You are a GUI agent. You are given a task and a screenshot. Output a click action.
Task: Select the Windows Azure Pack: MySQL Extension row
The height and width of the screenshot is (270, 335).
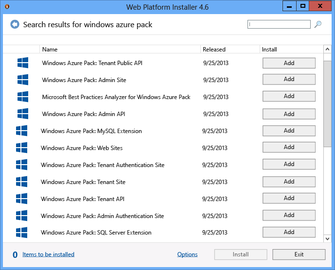tap(91, 131)
